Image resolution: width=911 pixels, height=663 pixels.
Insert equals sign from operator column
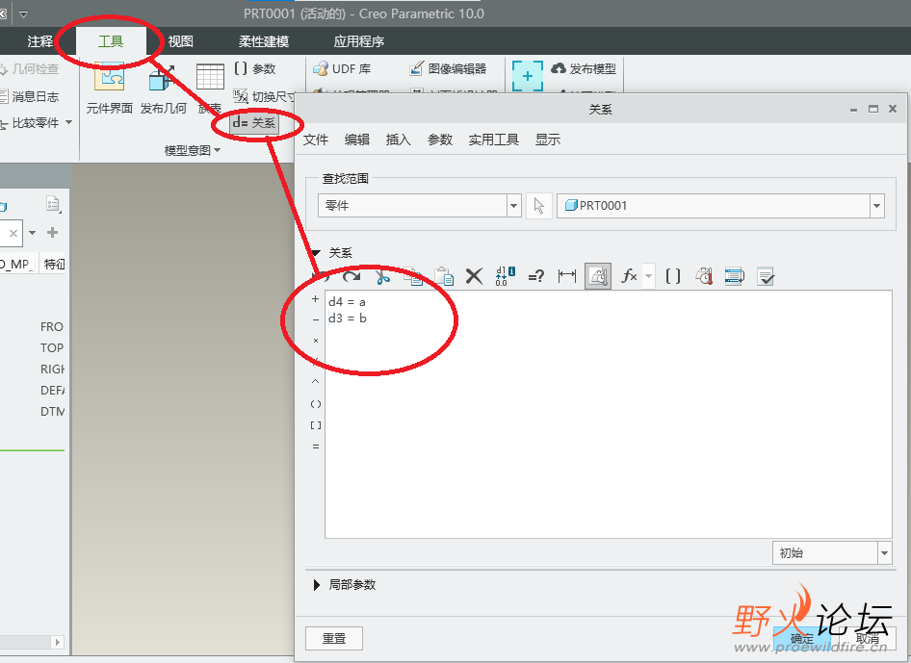(316, 446)
